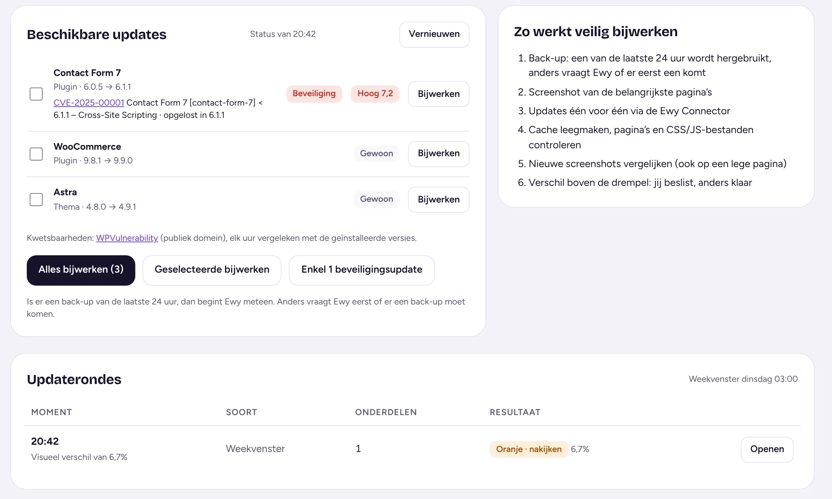Click the Vernieuwen button
This screenshot has height=499, width=832.
coord(434,34)
